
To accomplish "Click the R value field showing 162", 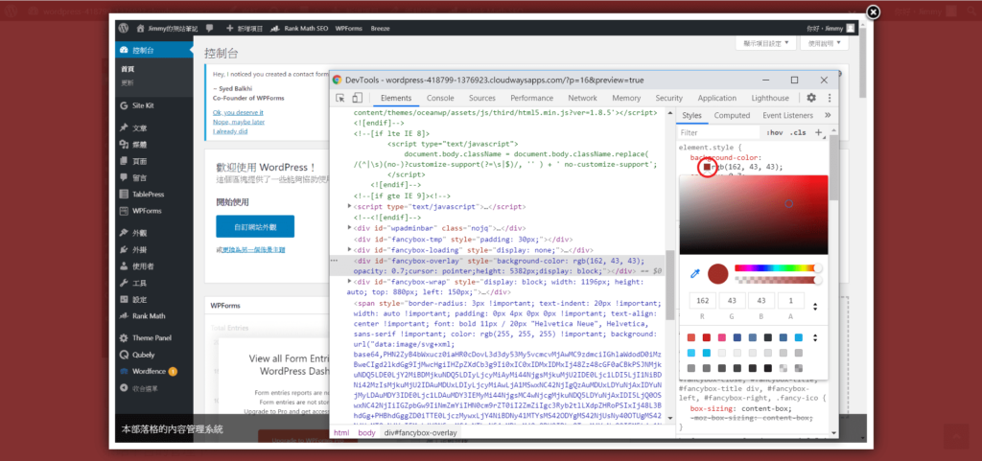I will click(x=703, y=300).
